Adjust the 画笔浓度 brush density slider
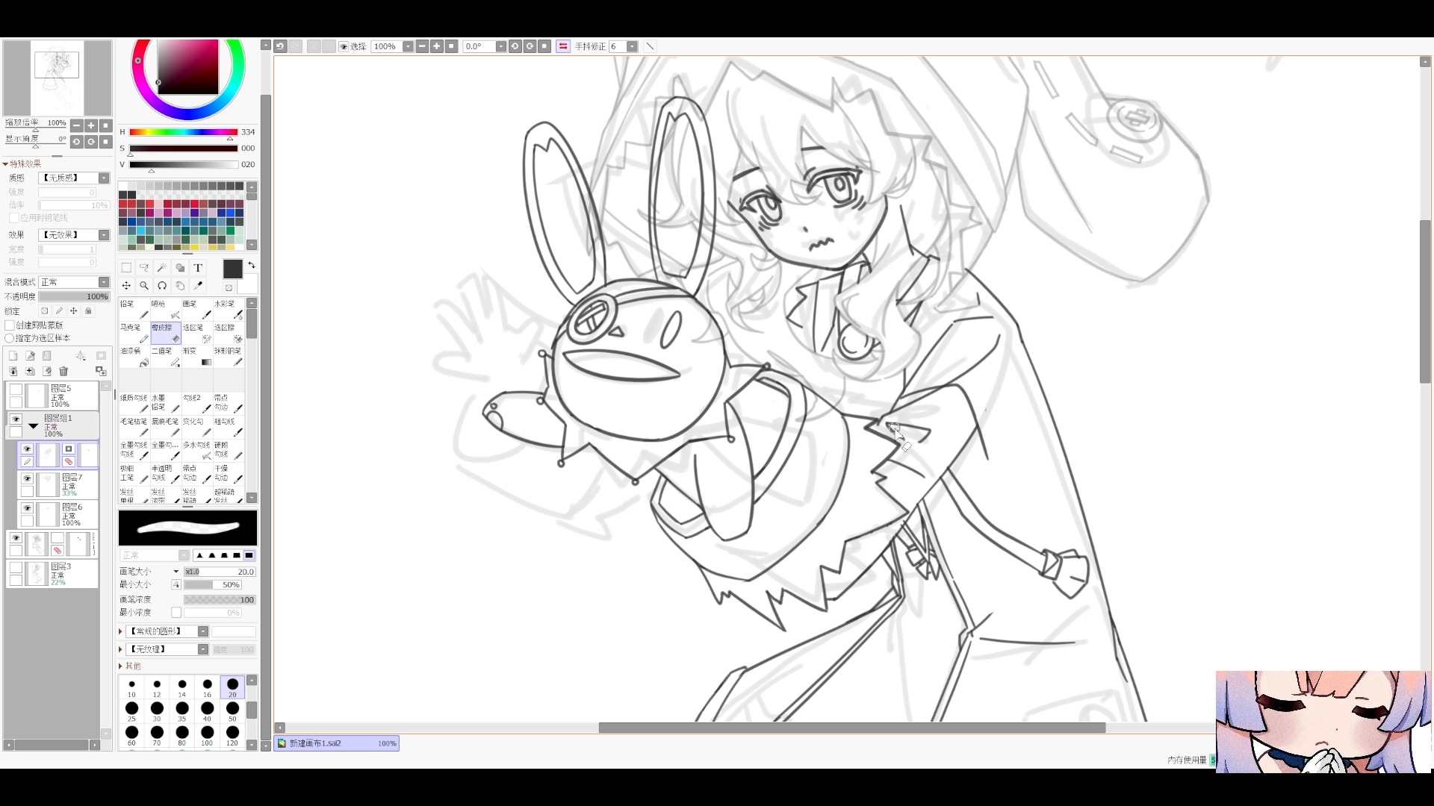Screen dimensions: 1434x806 click(x=220, y=600)
